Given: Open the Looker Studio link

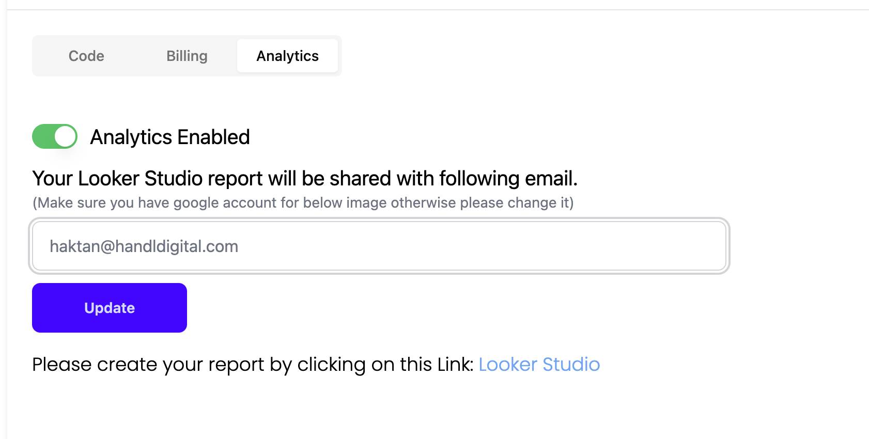Looking at the screenshot, I should click(539, 365).
